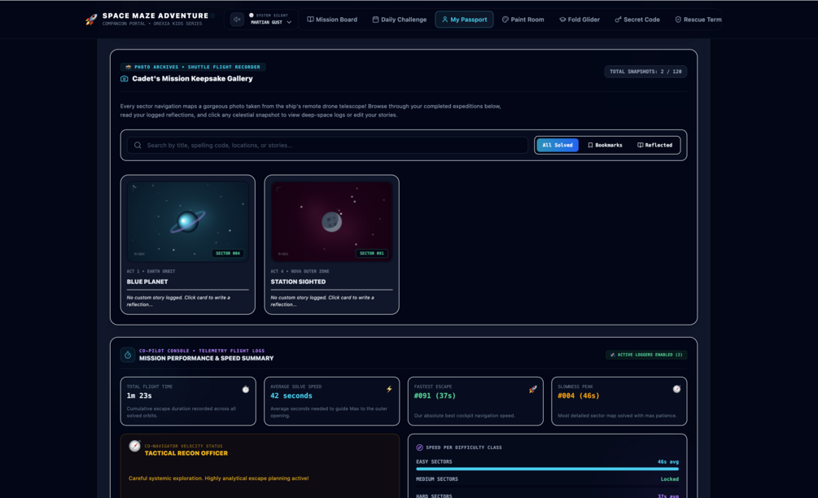Click the Cadet's Mission Keepsake Gallery heading
This screenshot has width=818, height=498.
pos(193,79)
